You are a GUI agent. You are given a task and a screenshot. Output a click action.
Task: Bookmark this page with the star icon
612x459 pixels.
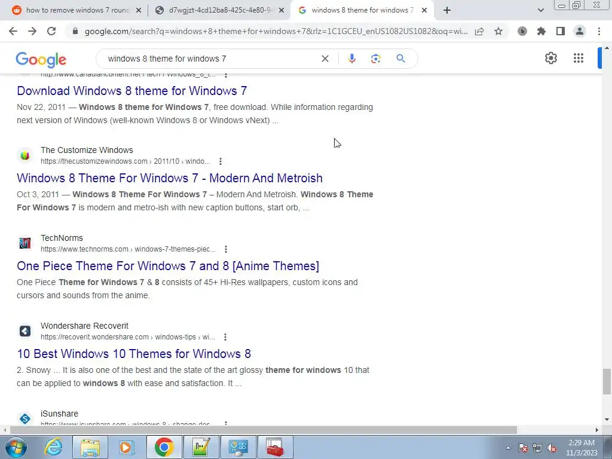click(x=498, y=31)
